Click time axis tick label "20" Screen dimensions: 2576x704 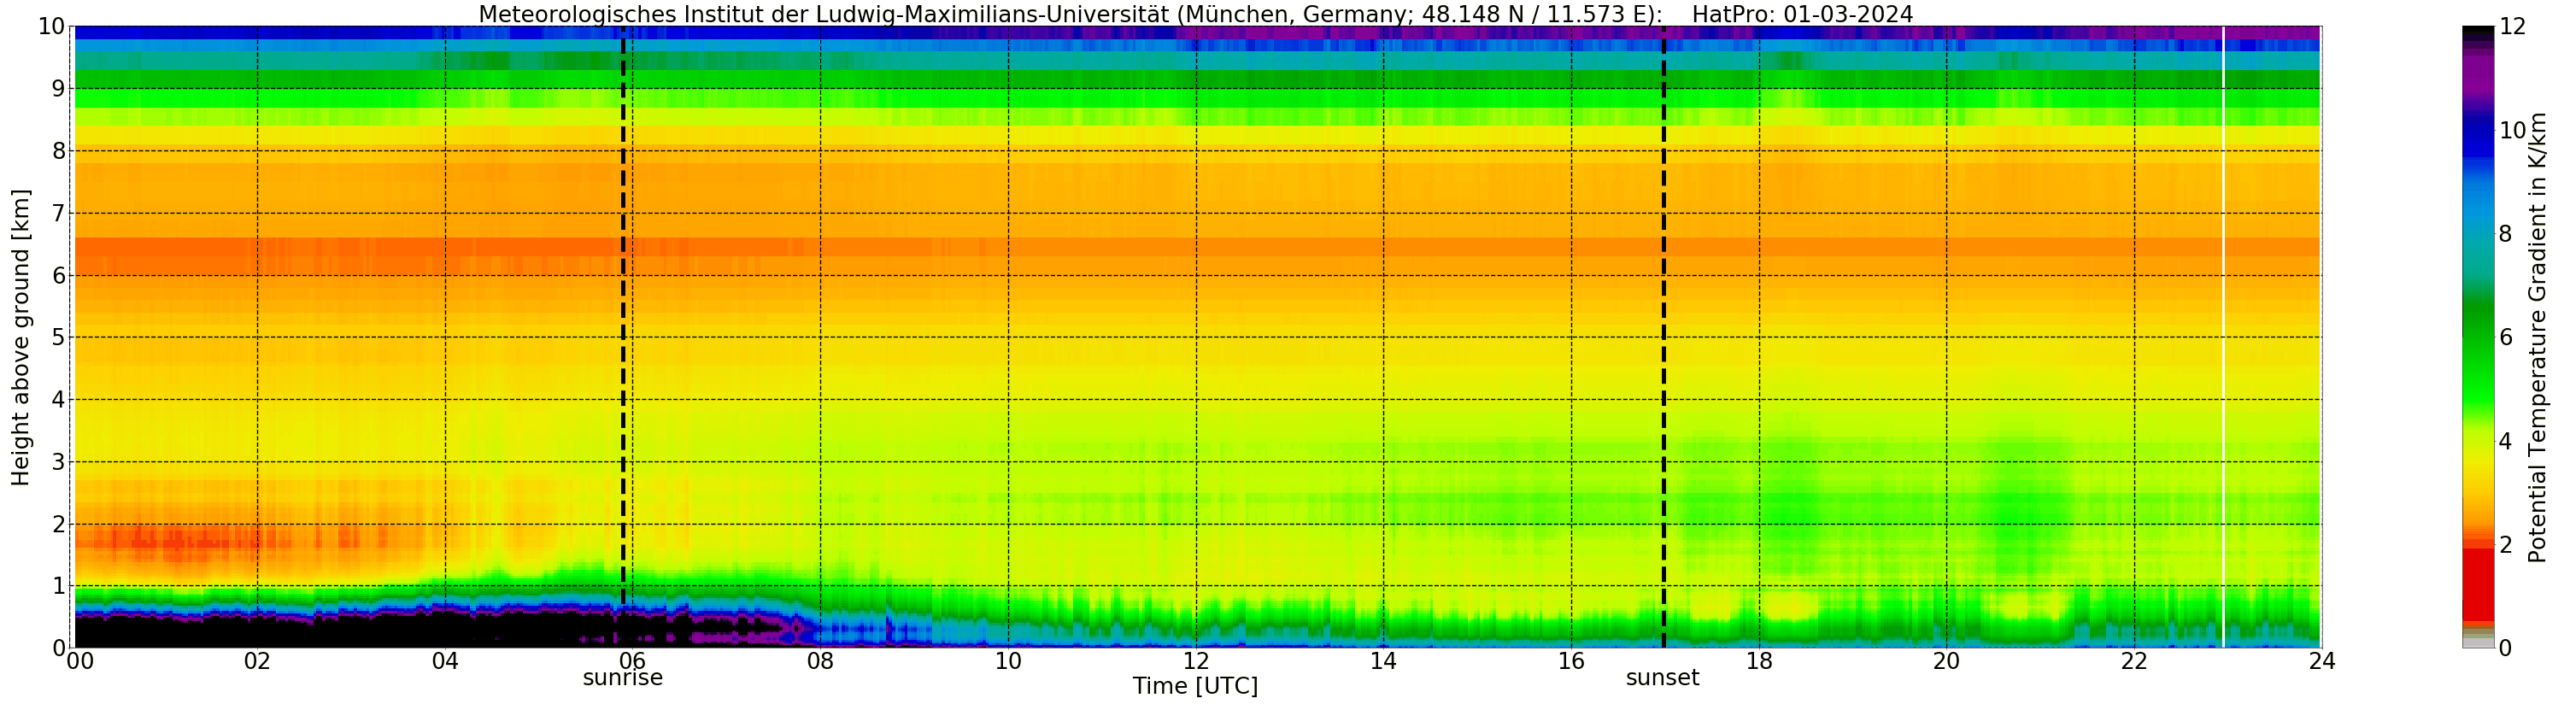pyautogui.click(x=1946, y=661)
